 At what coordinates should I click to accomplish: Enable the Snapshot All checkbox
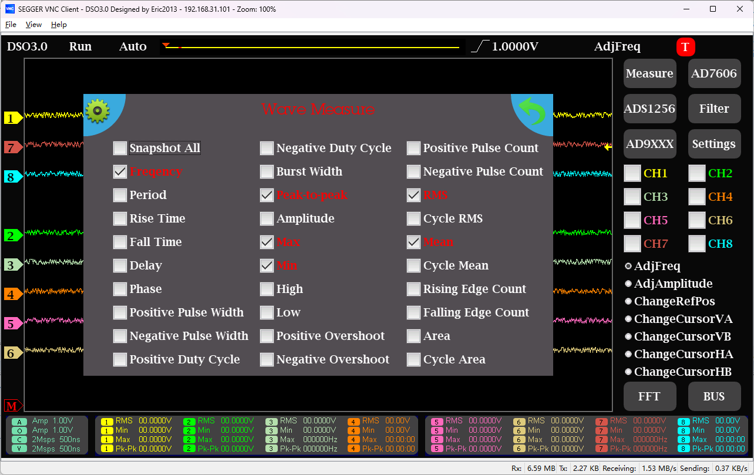[120, 148]
